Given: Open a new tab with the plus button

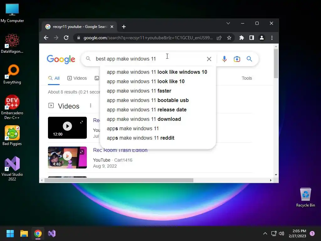Looking at the screenshot, I should [124, 27].
